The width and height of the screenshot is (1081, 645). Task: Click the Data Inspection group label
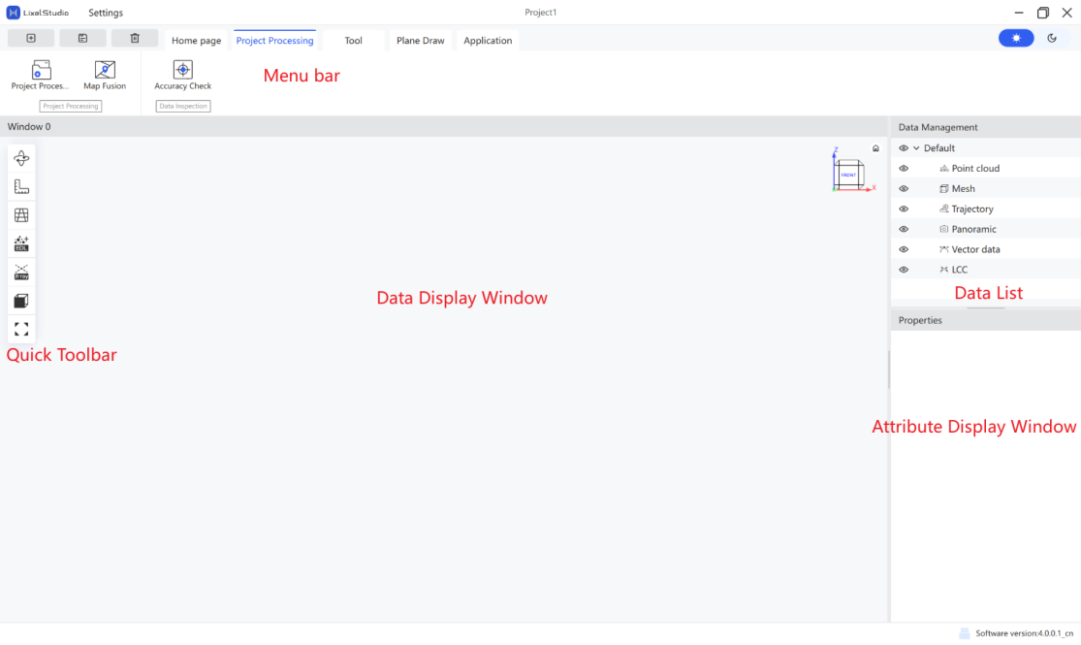[182, 107]
